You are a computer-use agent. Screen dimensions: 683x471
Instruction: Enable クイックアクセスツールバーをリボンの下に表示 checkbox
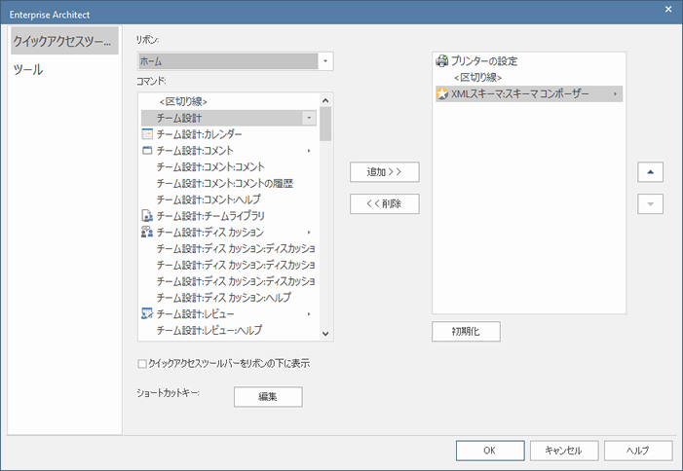point(142,364)
